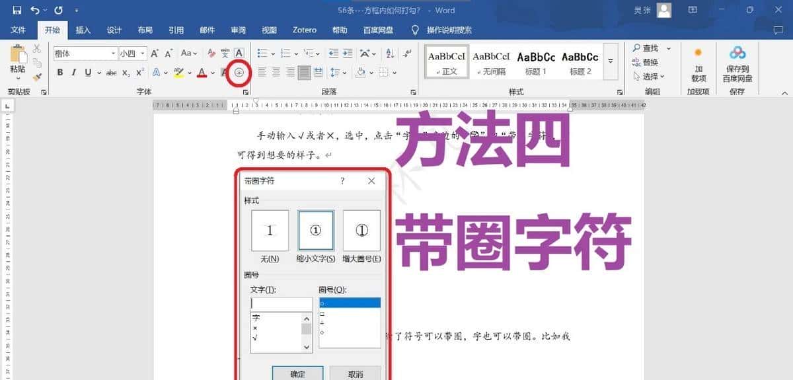Toggle justify alignment
Viewport: 793px width, 380px height.
click(x=304, y=73)
